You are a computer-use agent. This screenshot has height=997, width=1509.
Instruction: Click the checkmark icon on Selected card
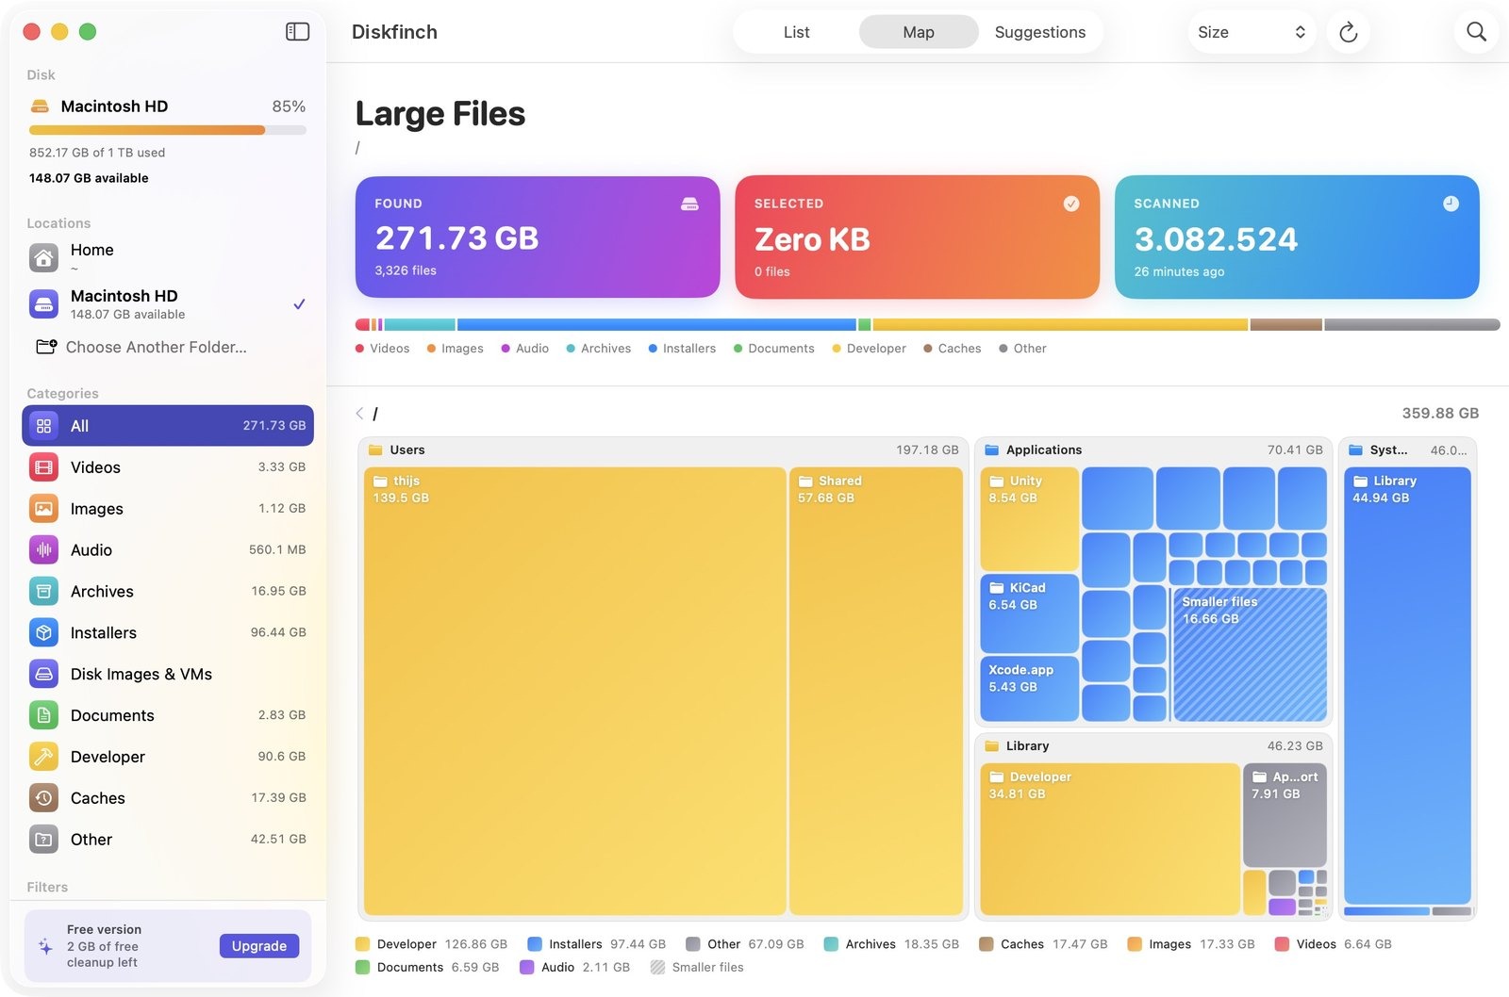pyautogui.click(x=1071, y=204)
